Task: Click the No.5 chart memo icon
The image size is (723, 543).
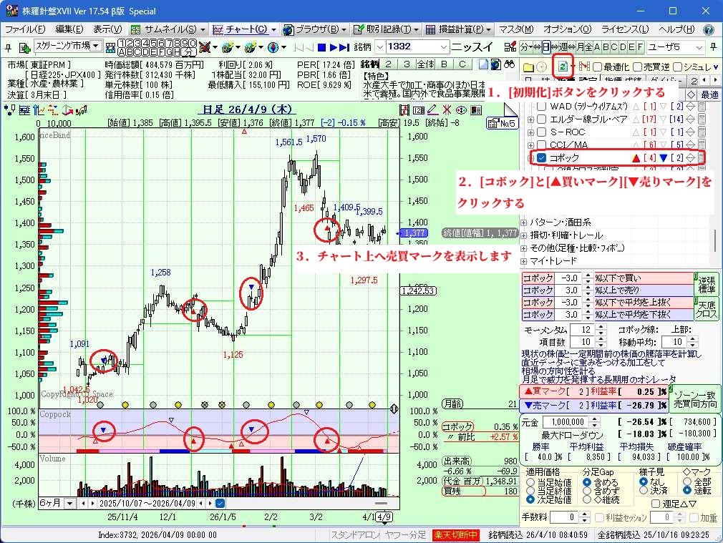Action: (x=502, y=124)
